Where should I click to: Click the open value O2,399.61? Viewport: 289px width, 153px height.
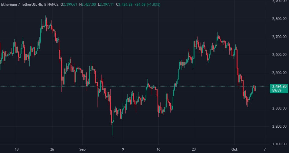click(x=69, y=5)
